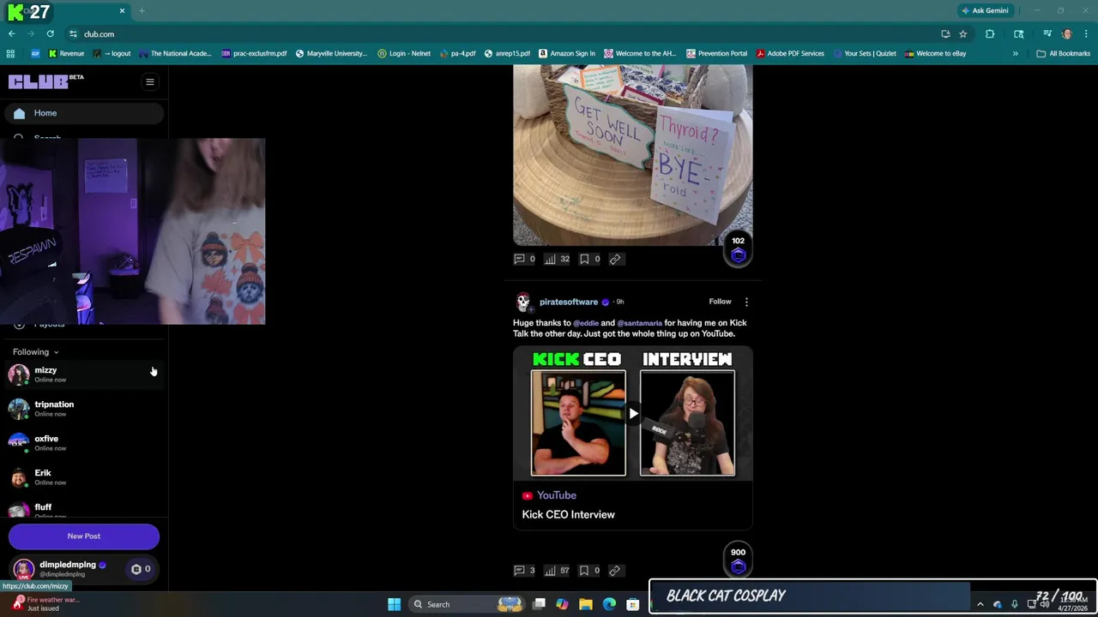Open the Chrome profile avatar
Image resolution: width=1098 pixels, height=617 pixels.
coord(1066,34)
